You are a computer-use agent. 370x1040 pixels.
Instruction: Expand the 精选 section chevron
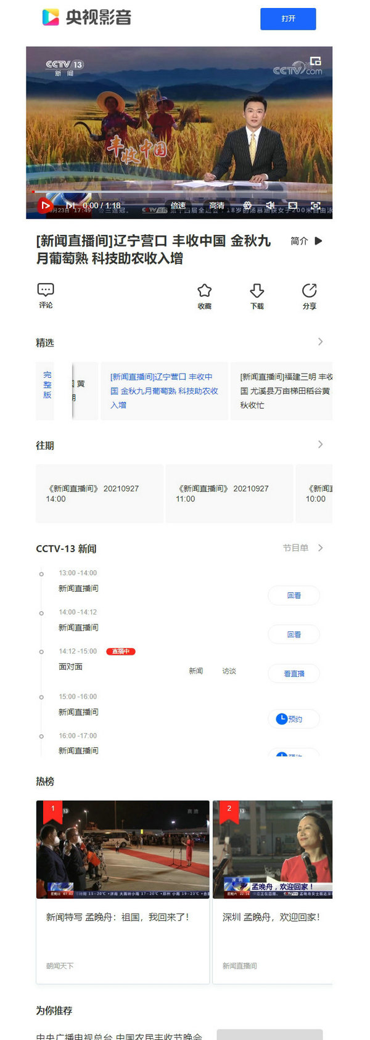[x=320, y=342]
